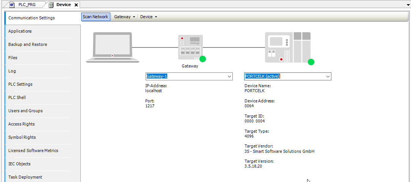The height and width of the screenshot is (182, 411).
Task: Click the laptop computer icon
Action: point(113,47)
